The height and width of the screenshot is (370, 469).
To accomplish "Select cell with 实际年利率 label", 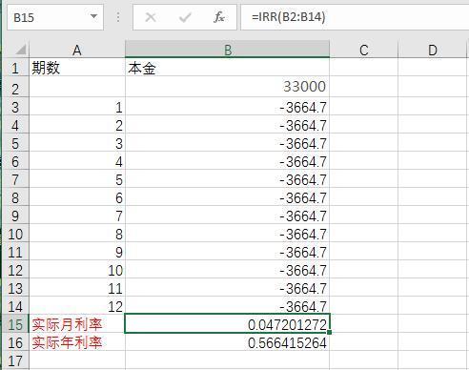I will pyautogui.click(x=77, y=342).
